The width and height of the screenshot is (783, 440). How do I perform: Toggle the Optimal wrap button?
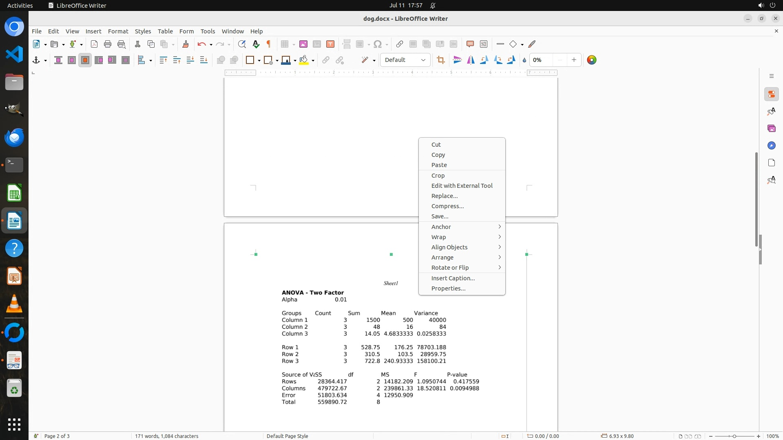[85, 60]
